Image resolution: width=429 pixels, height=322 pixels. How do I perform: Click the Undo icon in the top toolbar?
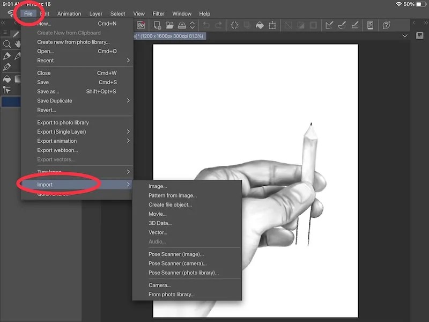pos(206,25)
